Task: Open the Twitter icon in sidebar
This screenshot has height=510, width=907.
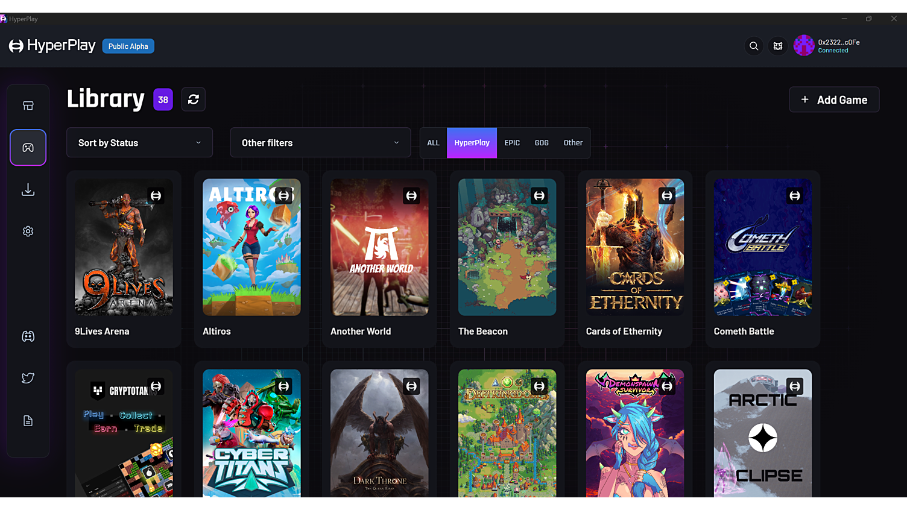Action: [x=28, y=378]
